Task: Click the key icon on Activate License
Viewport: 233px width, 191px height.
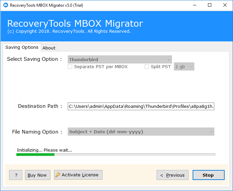Action: pos(58,175)
